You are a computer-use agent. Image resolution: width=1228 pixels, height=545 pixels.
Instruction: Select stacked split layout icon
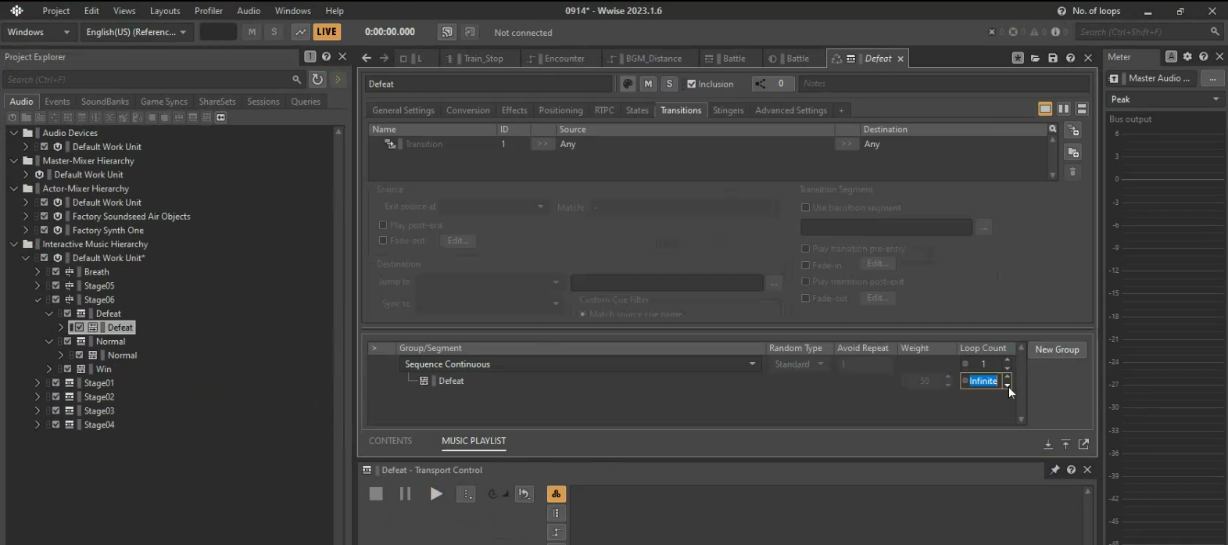click(x=1082, y=109)
